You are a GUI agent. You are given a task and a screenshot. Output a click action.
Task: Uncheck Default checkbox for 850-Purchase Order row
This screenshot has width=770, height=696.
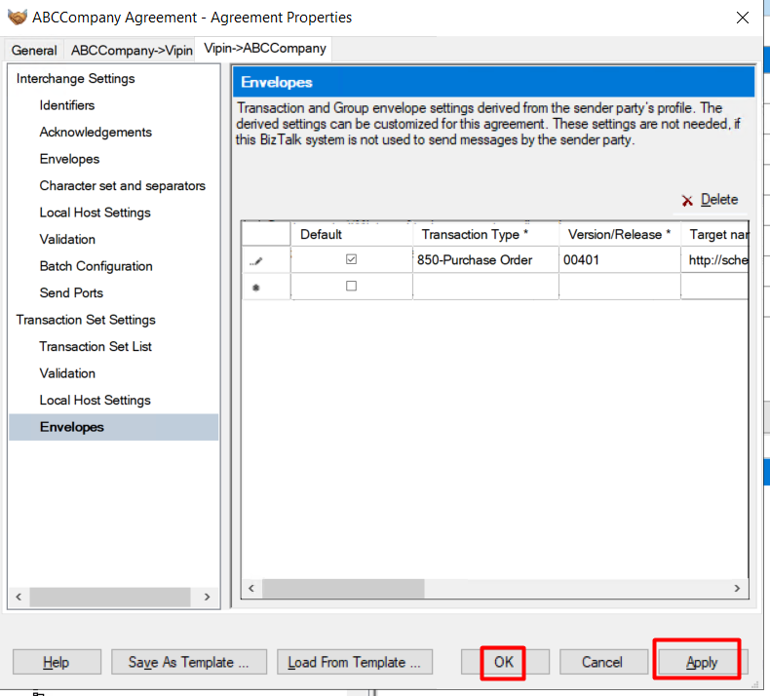351,259
